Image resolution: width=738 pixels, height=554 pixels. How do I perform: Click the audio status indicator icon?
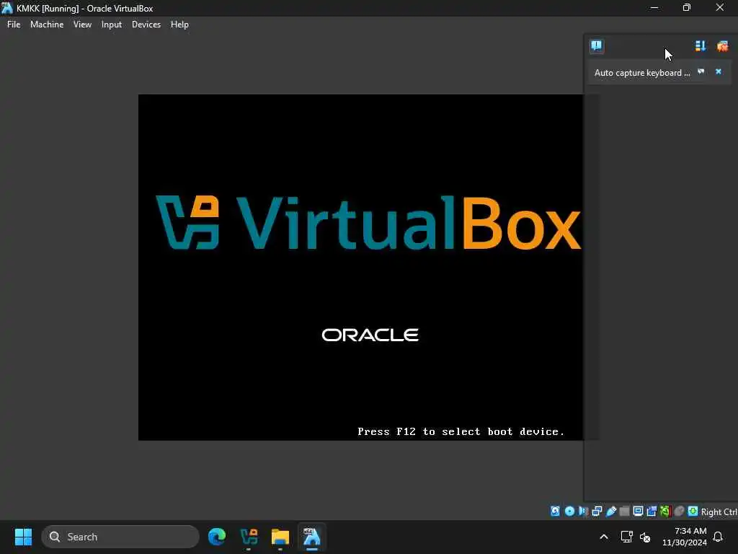[583, 511]
